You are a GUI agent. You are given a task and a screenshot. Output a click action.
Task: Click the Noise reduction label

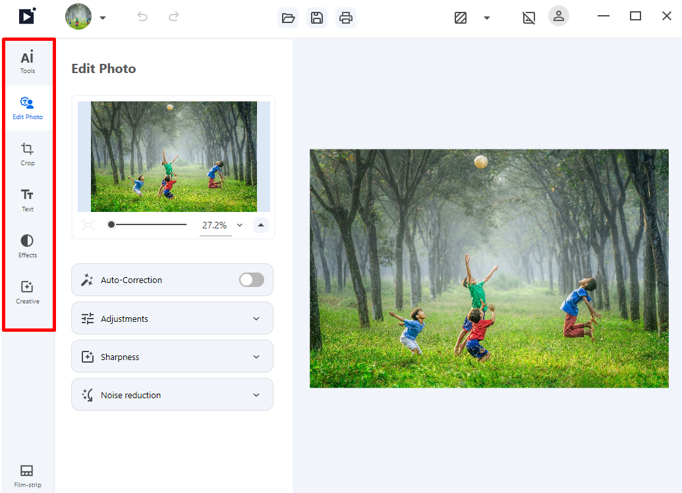pyautogui.click(x=131, y=396)
